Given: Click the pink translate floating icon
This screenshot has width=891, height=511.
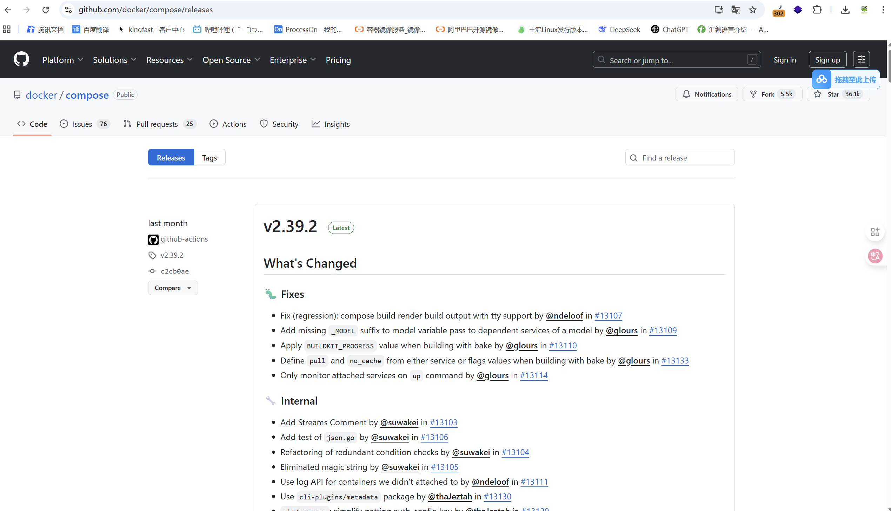Looking at the screenshot, I should click(875, 256).
